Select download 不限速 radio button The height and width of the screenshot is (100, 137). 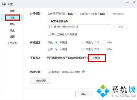pos(56,43)
